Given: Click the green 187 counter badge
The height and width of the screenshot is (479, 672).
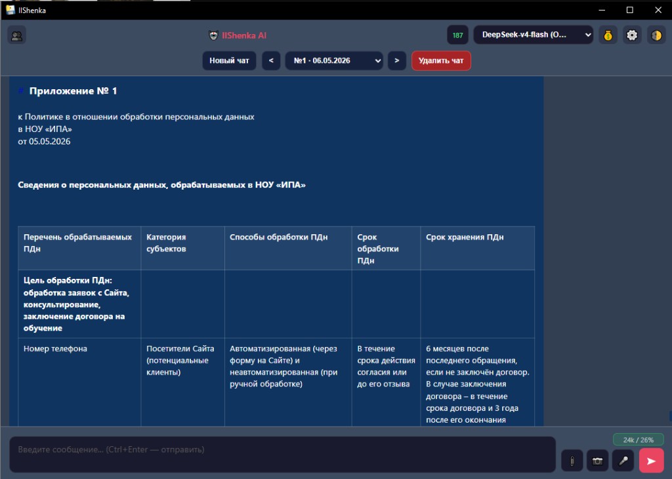Looking at the screenshot, I should pos(457,35).
